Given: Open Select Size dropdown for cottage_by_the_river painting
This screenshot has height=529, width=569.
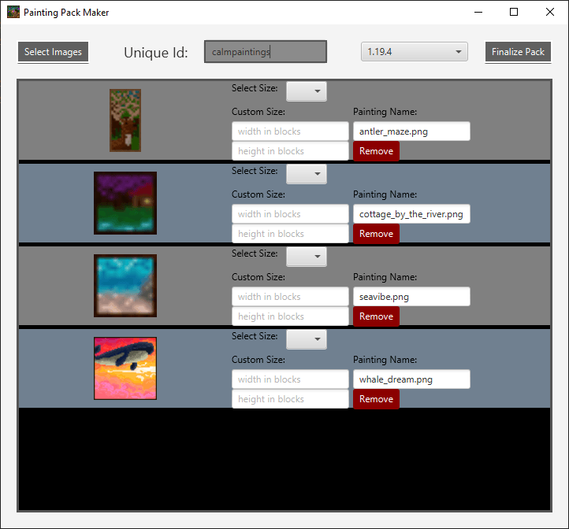Looking at the screenshot, I should point(306,174).
